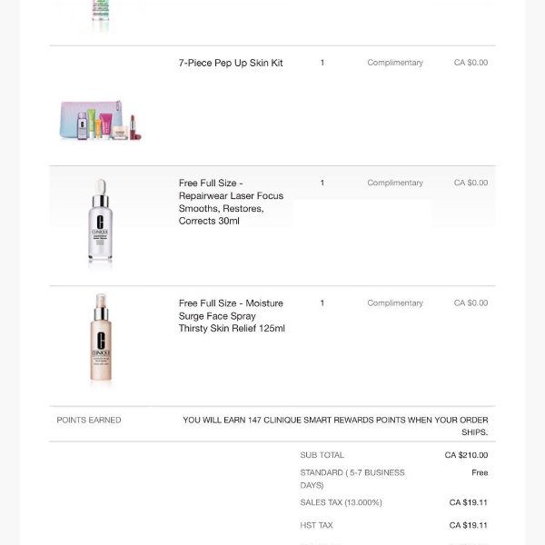The image size is (545, 545).
Task: Click the CA $0.00 price for Moisture Surge spray
Action: tap(471, 302)
